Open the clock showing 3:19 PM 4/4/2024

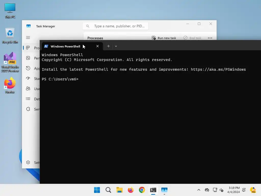(234, 190)
